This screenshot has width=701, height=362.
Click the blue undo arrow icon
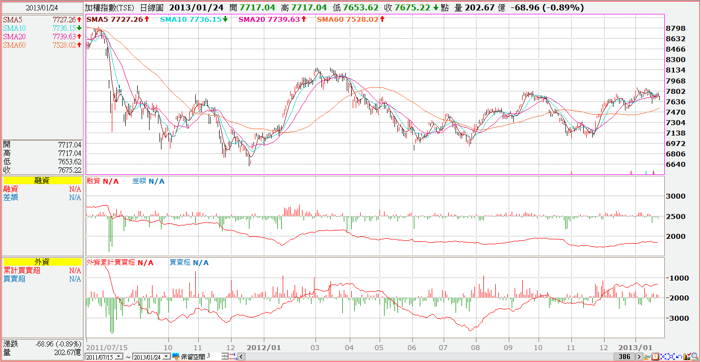click(679, 357)
